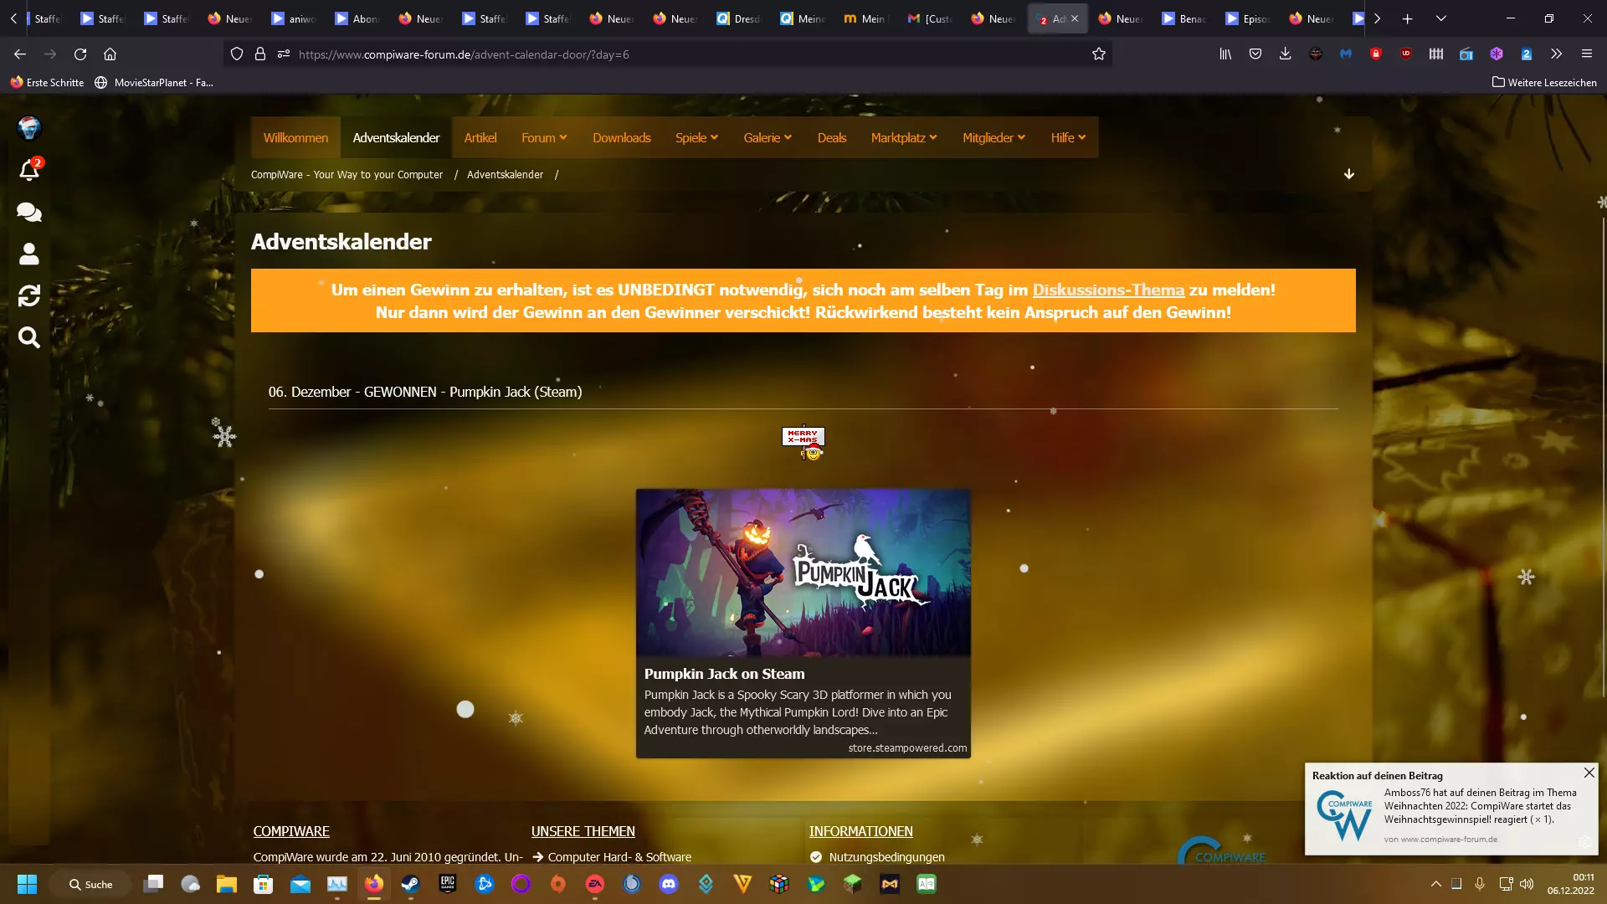Open the Artikel menu item
1607x904 pixels.
[x=480, y=138]
